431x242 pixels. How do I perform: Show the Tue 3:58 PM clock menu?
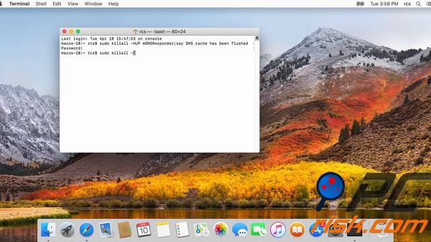[384, 4]
